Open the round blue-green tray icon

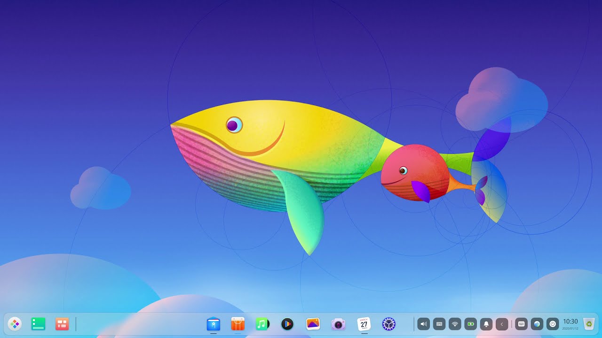537,324
